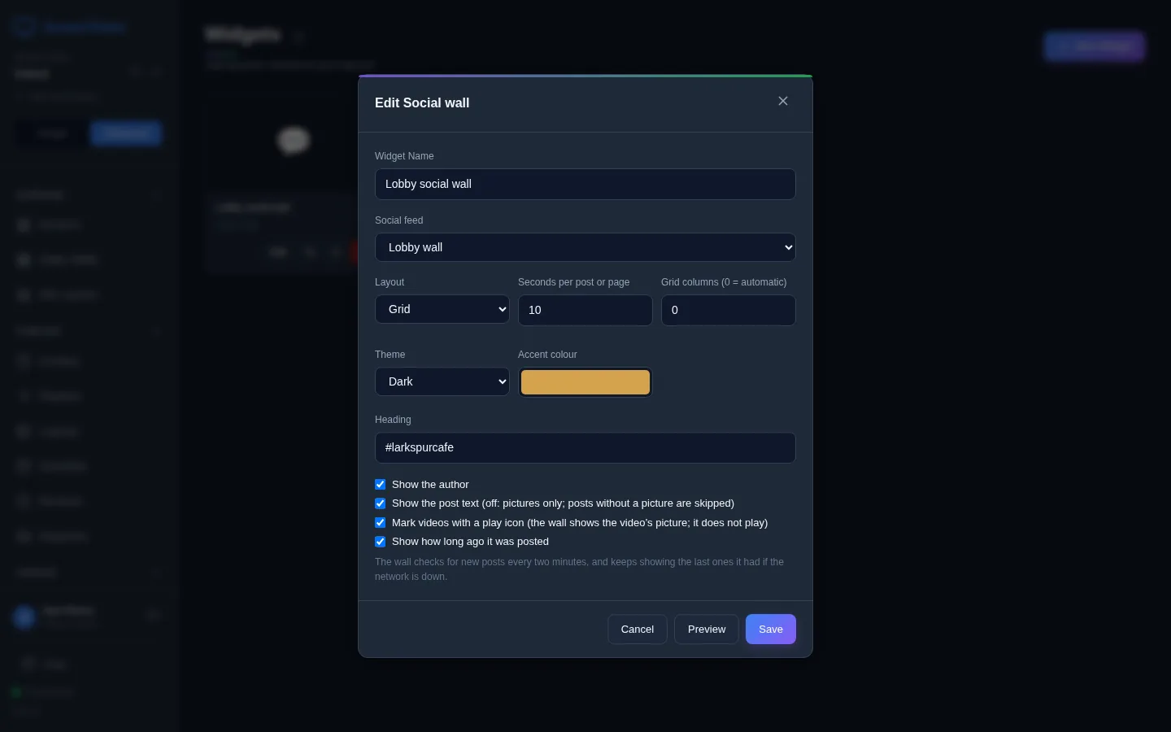
Task: Click the red delete icon behind dialog edge
Action: tap(355, 252)
